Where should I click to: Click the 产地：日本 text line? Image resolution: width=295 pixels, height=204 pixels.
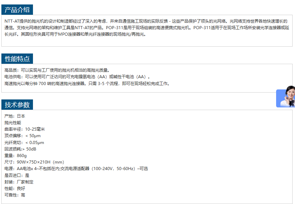click(15, 116)
